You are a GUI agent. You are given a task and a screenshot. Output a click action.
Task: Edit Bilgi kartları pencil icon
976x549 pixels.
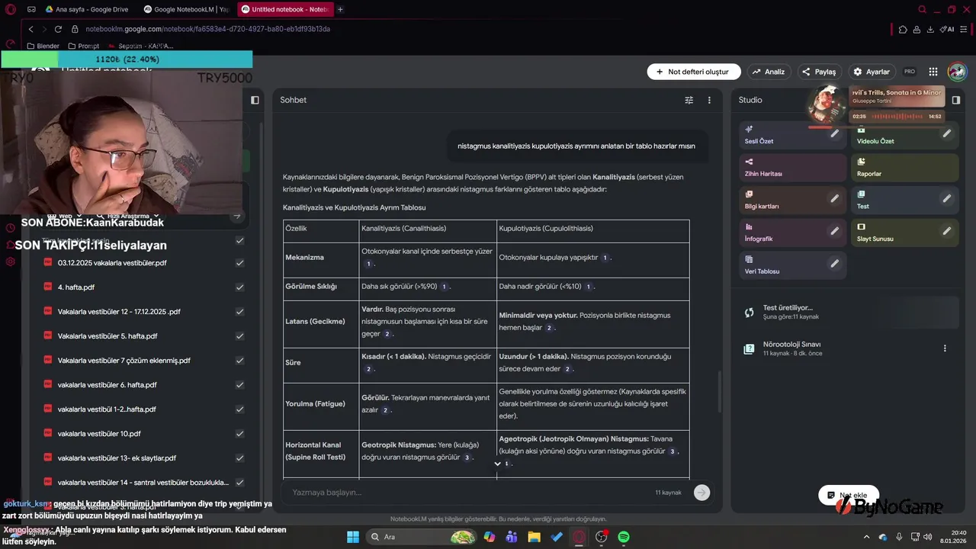click(835, 198)
